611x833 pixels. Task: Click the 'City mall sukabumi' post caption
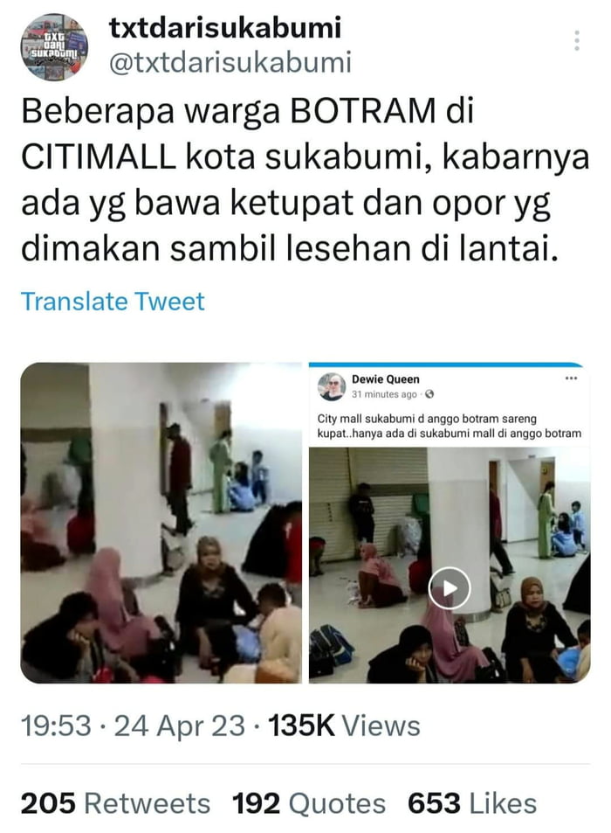[x=450, y=426]
